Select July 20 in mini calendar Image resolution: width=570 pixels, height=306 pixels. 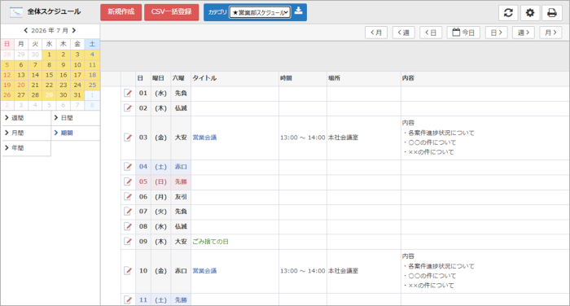click(x=21, y=85)
